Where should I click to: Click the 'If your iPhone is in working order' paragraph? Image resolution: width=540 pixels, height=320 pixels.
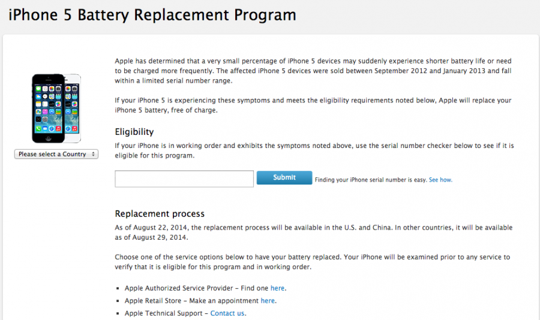pyautogui.click(x=314, y=150)
